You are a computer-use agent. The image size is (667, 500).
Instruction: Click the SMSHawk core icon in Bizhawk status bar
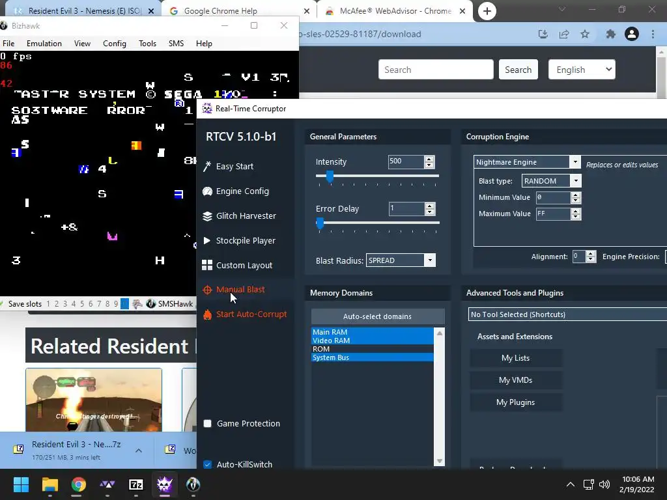coord(150,303)
